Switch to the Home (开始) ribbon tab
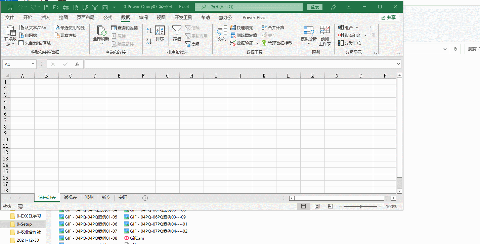 pos(28,17)
